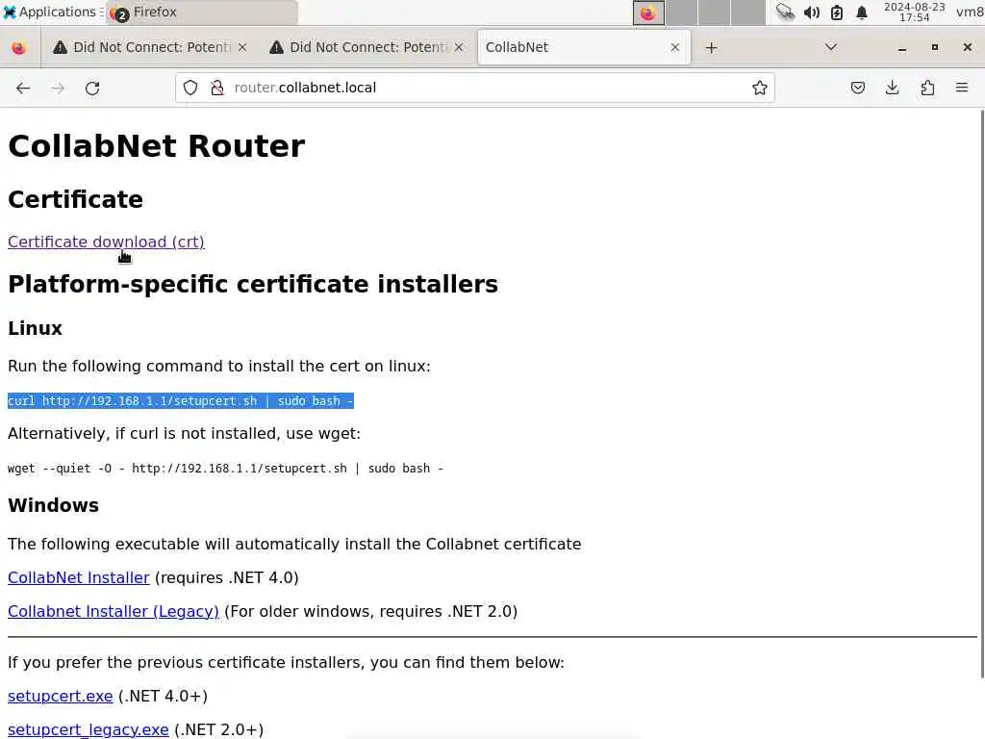Click the Linux section heading
This screenshot has height=739, width=985.
coord(36,328)
